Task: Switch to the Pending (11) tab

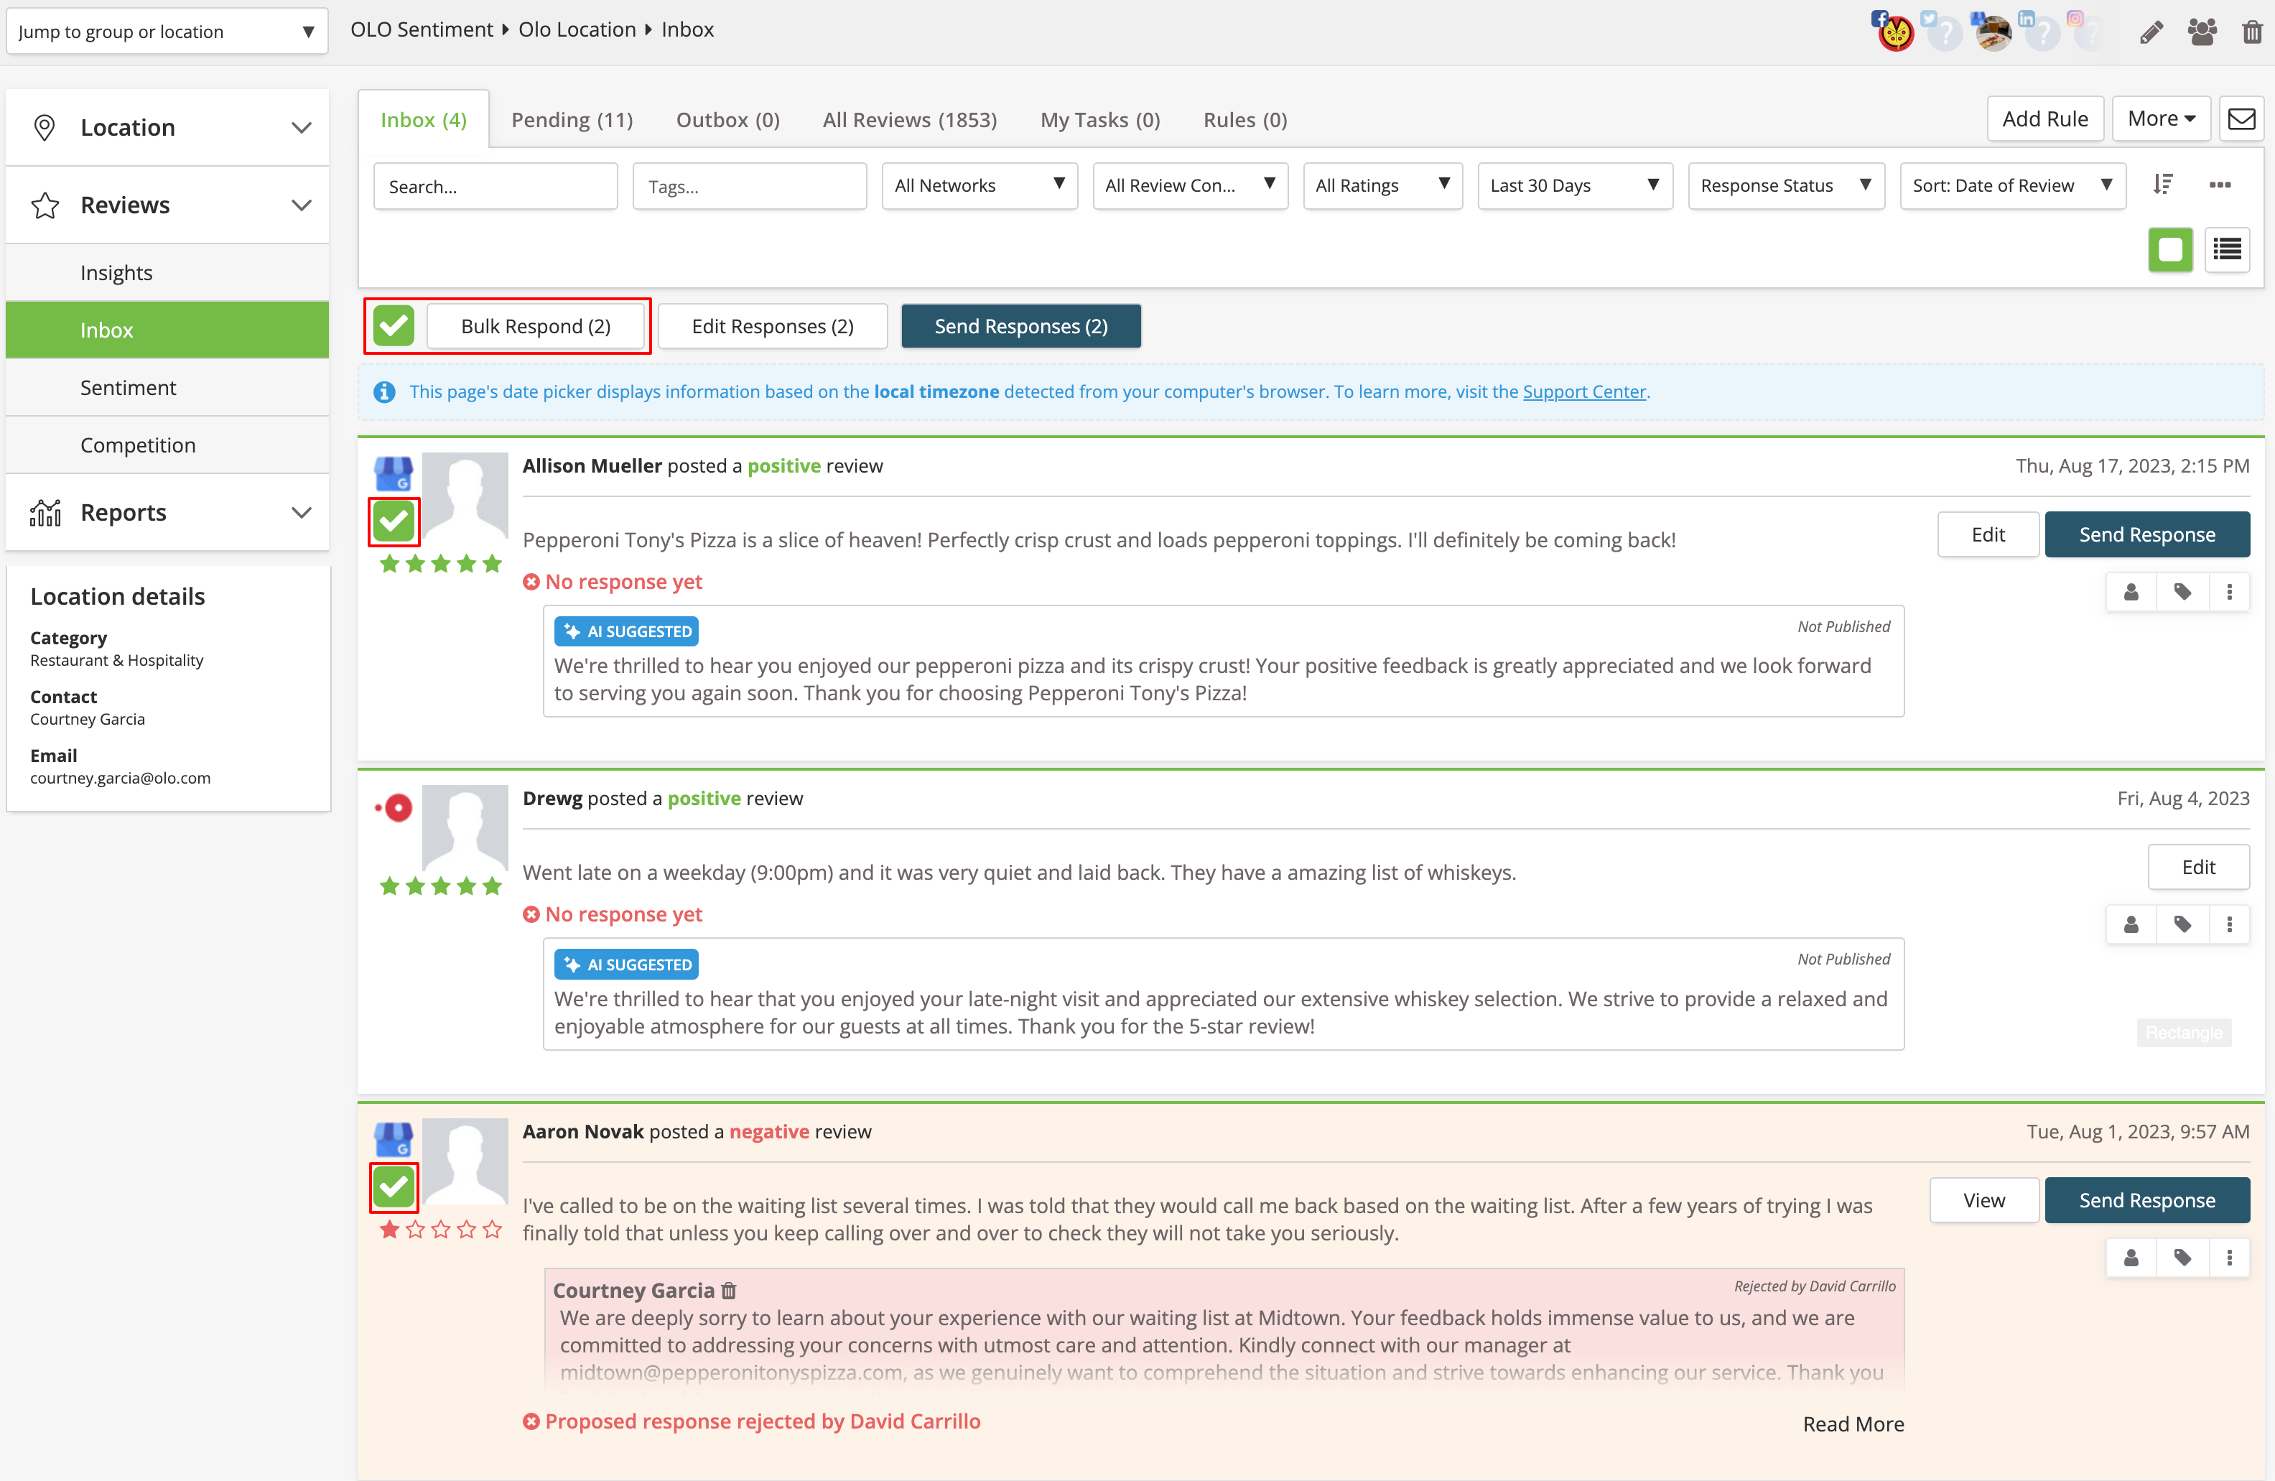Action: point(572,119)
